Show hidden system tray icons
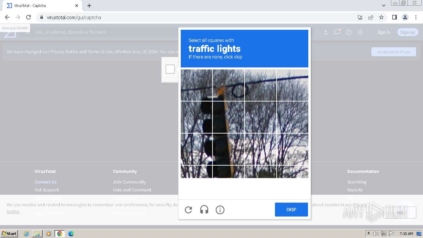The image size is (423, 238). pos(369,234)
